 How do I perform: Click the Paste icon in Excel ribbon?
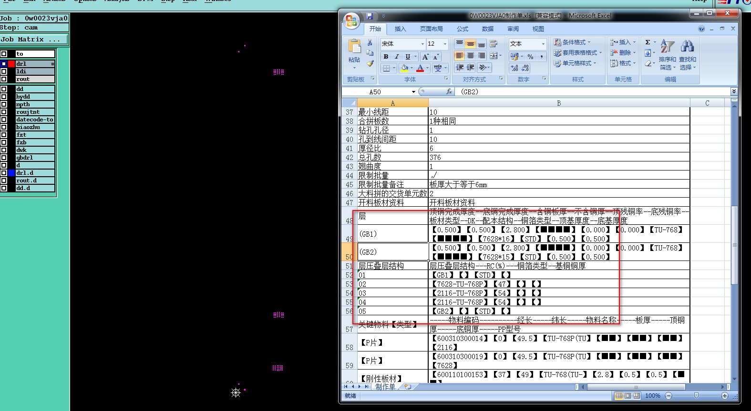pos(354,47)
